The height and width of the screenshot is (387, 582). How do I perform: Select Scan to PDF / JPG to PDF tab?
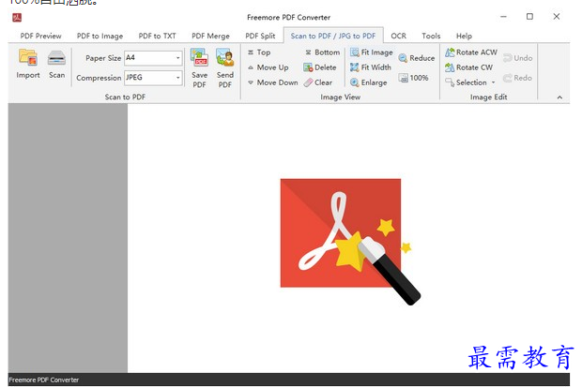coord(333,36)
